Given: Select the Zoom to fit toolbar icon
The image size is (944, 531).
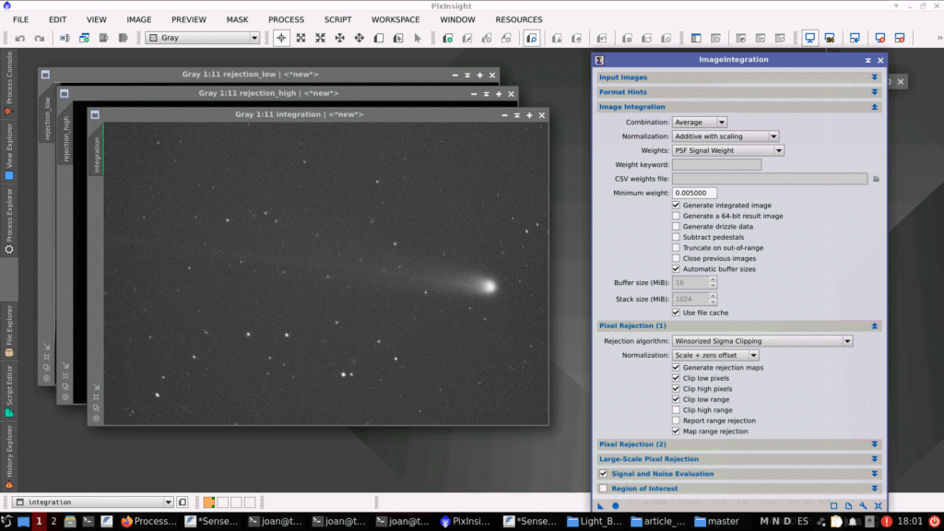Looking at the screenshot, I should click(x=301, y=39).
